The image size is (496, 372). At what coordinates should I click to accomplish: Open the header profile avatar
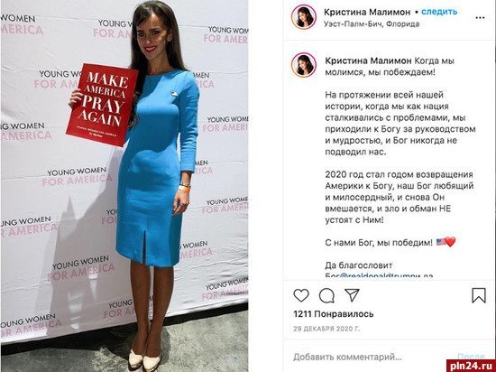[x=304, y=17]
